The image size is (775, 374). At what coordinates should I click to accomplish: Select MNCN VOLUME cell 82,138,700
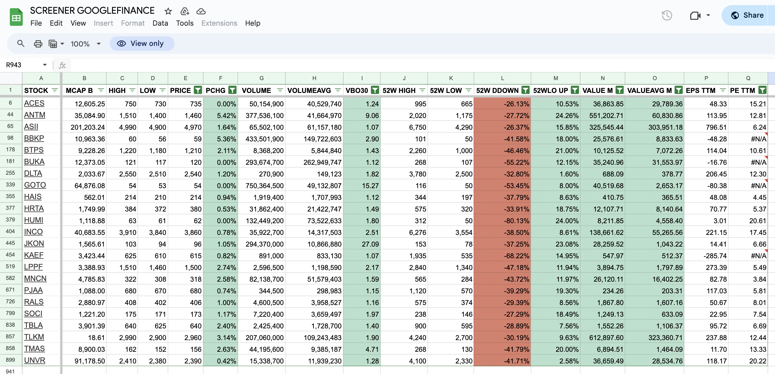click(x=261, y=279)
